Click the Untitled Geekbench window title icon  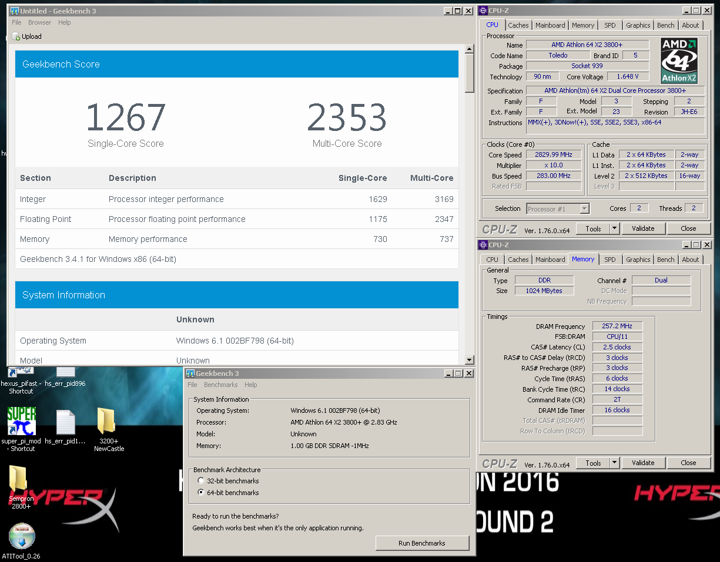pos(14,11)
